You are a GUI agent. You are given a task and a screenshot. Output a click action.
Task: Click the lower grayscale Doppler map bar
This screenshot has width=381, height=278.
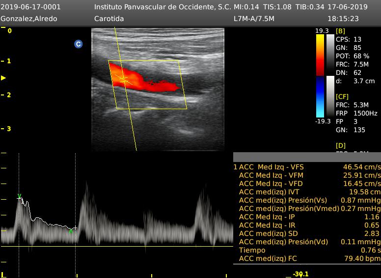coord(330,96)
